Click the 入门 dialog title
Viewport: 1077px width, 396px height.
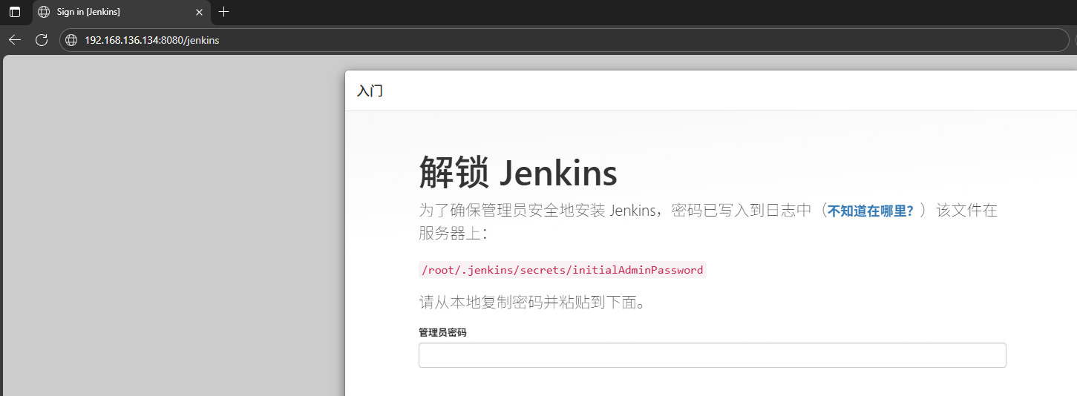tap(370, 91)
